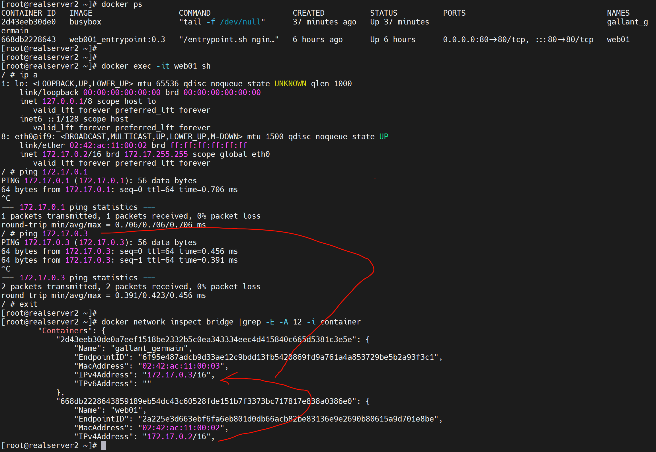Click the "Containers" key in JSON output
Image resolution: width=656 pixels, height=452 pixels.
click(65, 331)
